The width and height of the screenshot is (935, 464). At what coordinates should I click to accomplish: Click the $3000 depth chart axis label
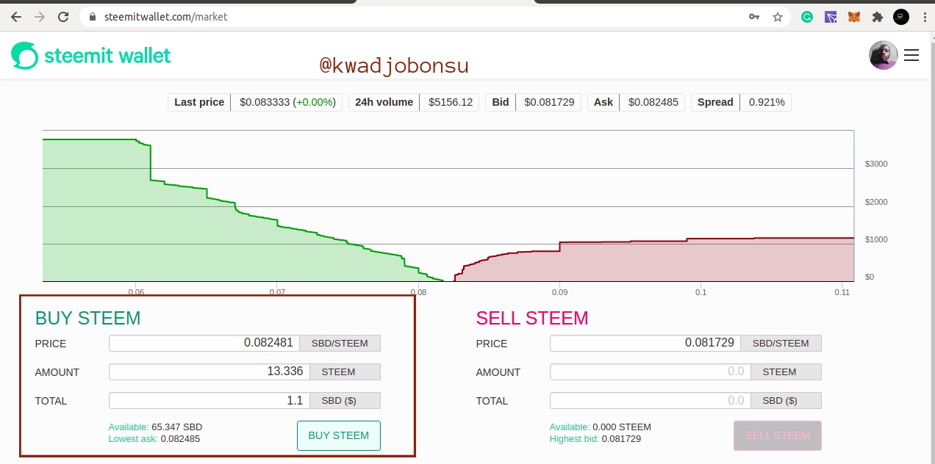point(876,164)
